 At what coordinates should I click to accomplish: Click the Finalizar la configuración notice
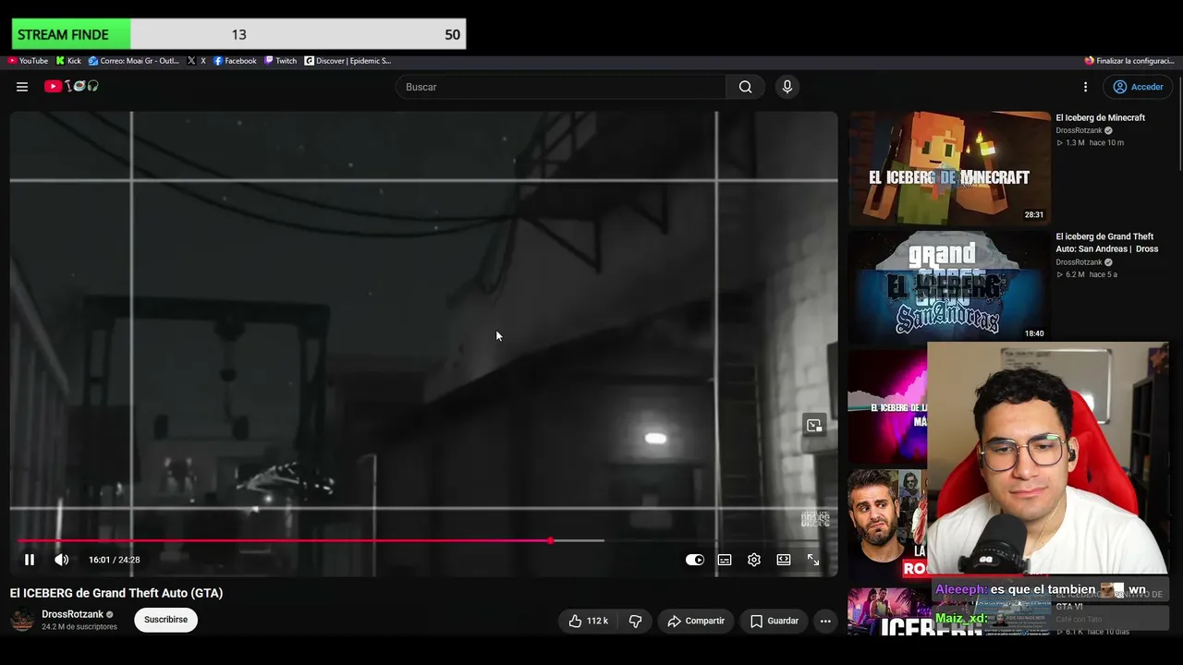(1129, 61)
